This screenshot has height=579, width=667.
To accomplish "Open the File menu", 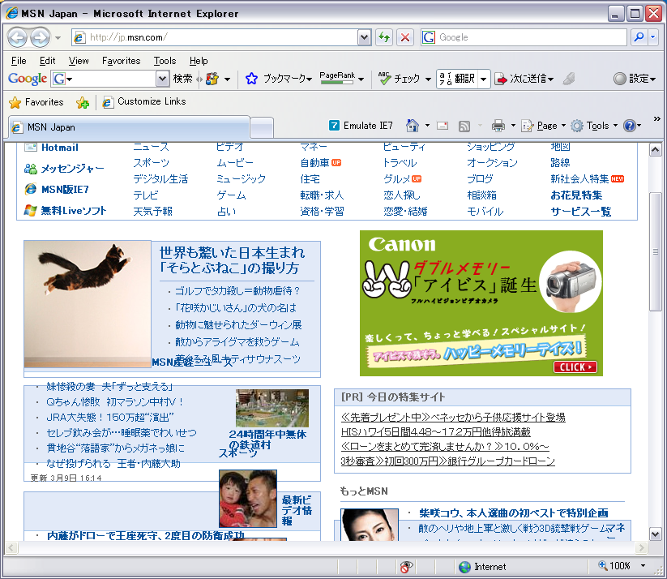I will coord(18,60).
